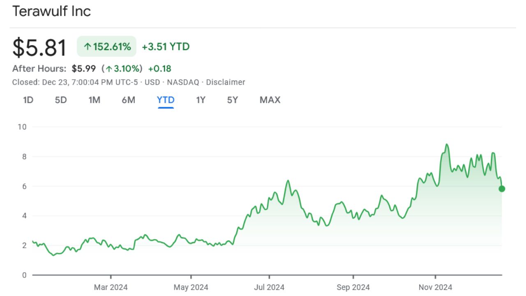Viewport: 526px width, 296px height.
Task: Click the 6 y-axis value
Action: point(24,186)
